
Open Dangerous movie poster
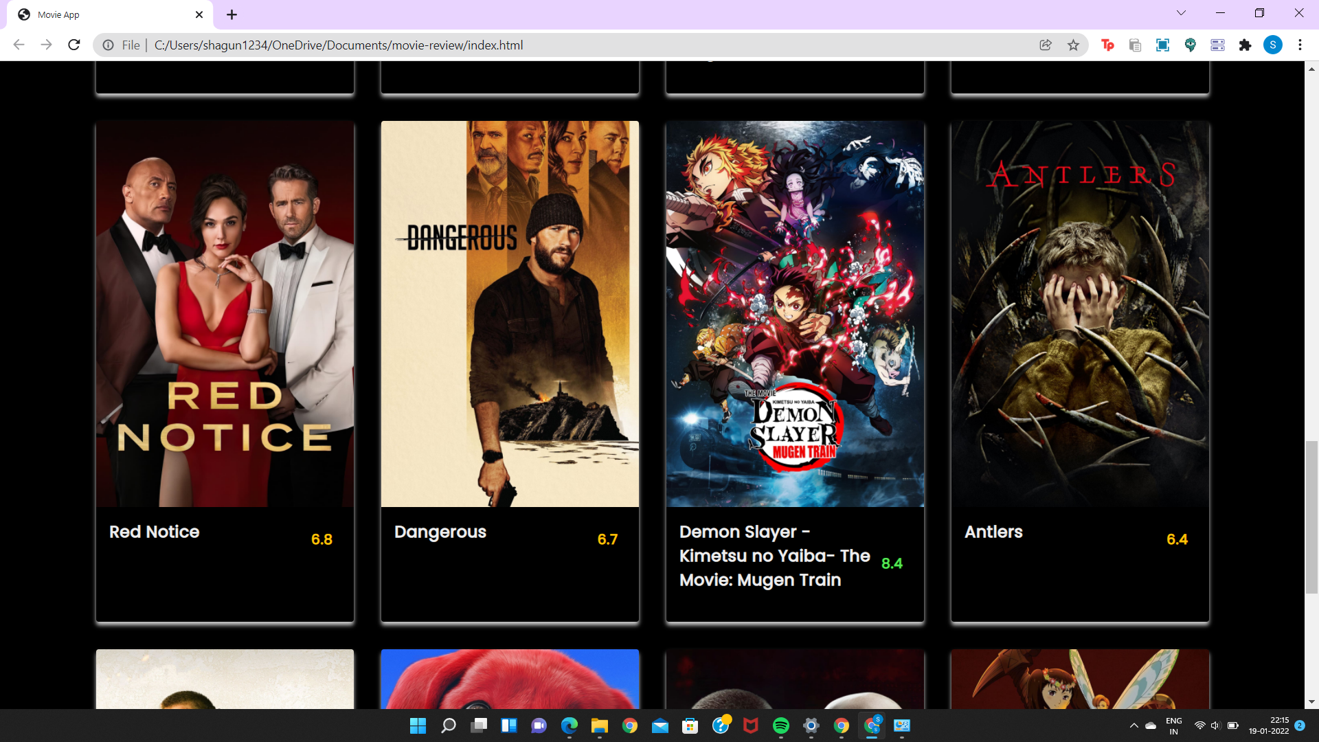(510, 314)
